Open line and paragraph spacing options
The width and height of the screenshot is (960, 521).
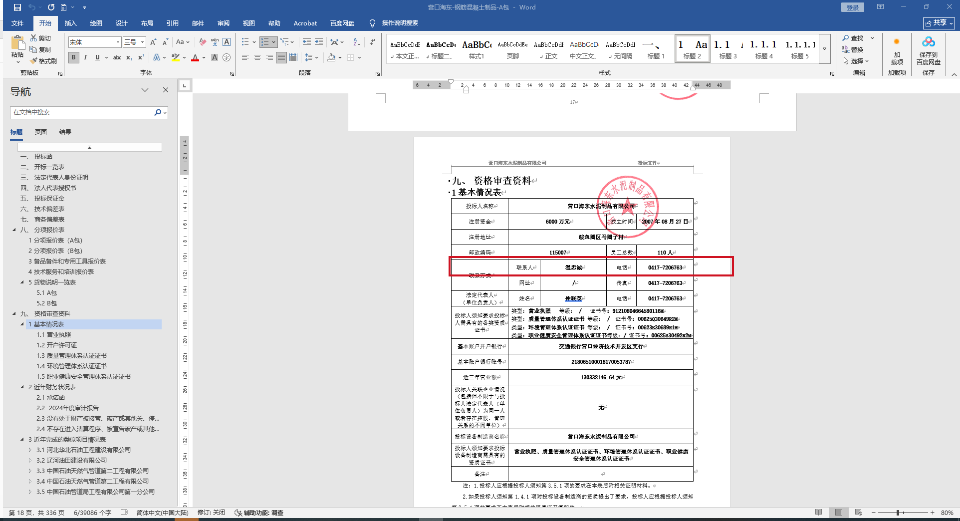click(309, 57)
